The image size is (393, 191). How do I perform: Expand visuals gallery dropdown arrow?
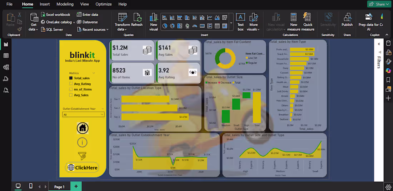tap(231, 22)
